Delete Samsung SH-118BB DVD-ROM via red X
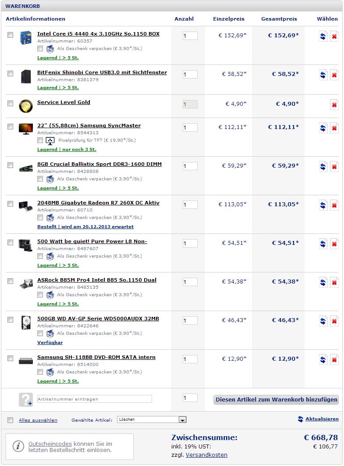 pos(334,360)
